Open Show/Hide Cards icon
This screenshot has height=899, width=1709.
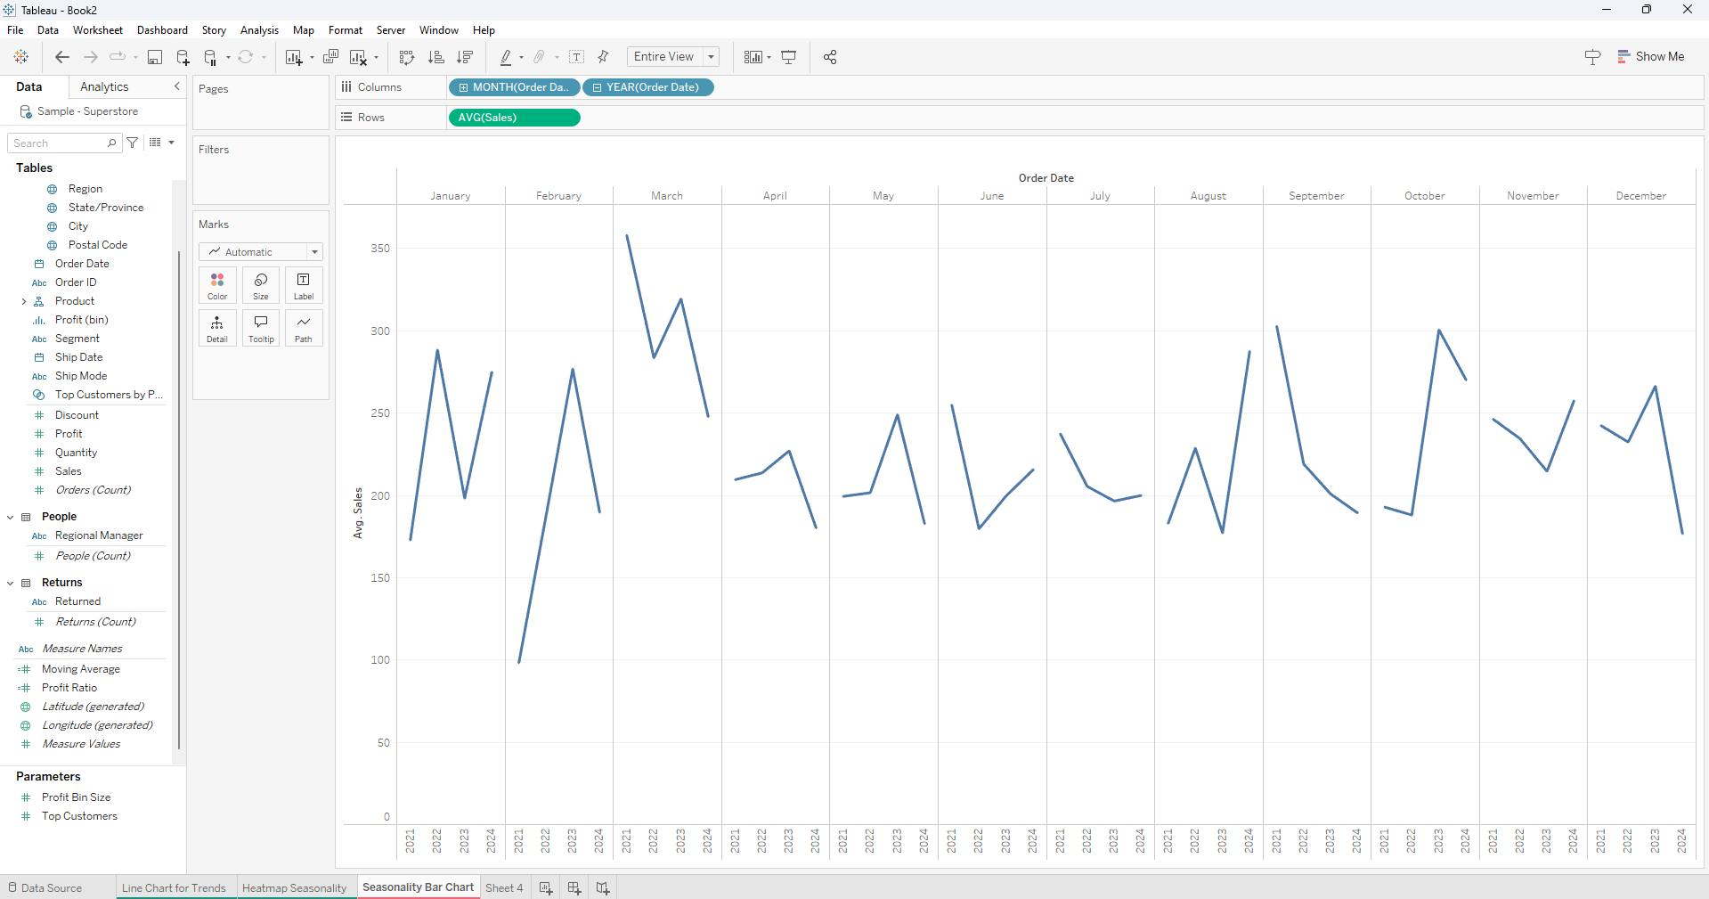point(753,57)
